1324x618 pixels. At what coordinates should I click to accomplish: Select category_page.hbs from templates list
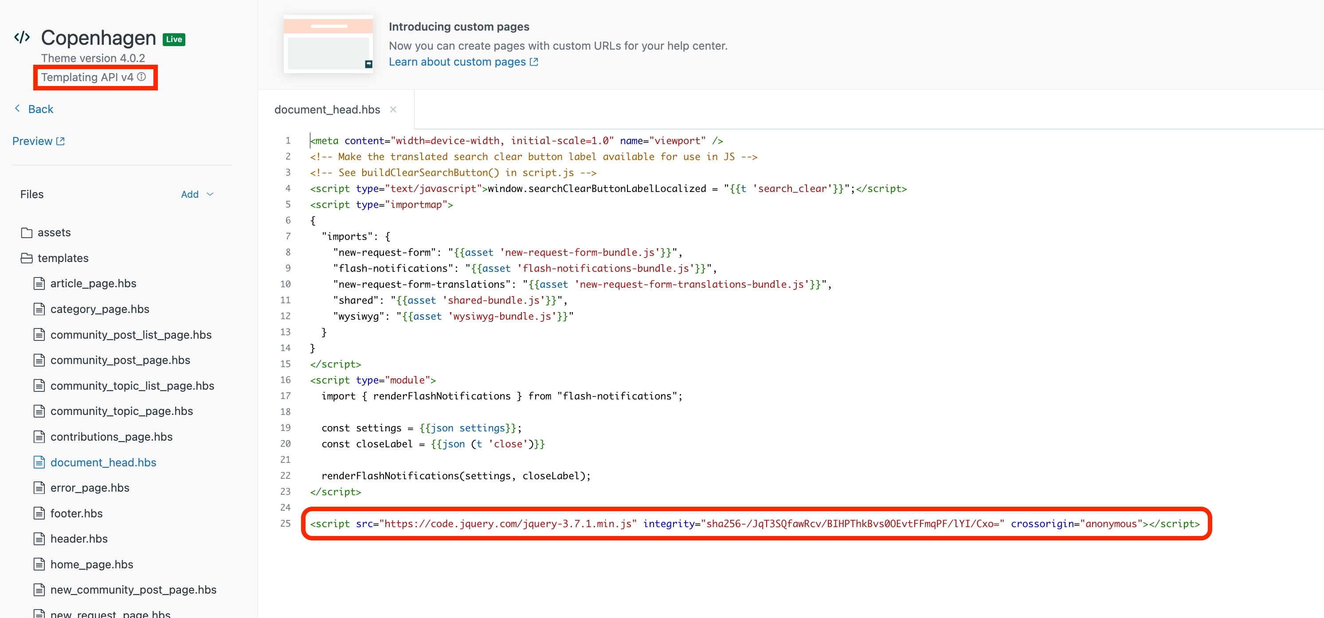(100, 309)
